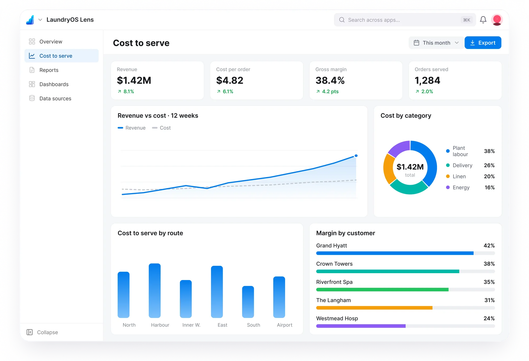Collapse the sidebar via Collapse label
The height and width of the screenshot is (361, 529).
point(47,332)
